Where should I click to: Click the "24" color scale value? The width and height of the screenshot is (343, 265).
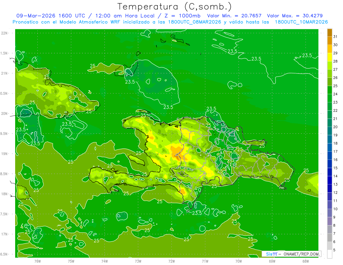[336, 94]
